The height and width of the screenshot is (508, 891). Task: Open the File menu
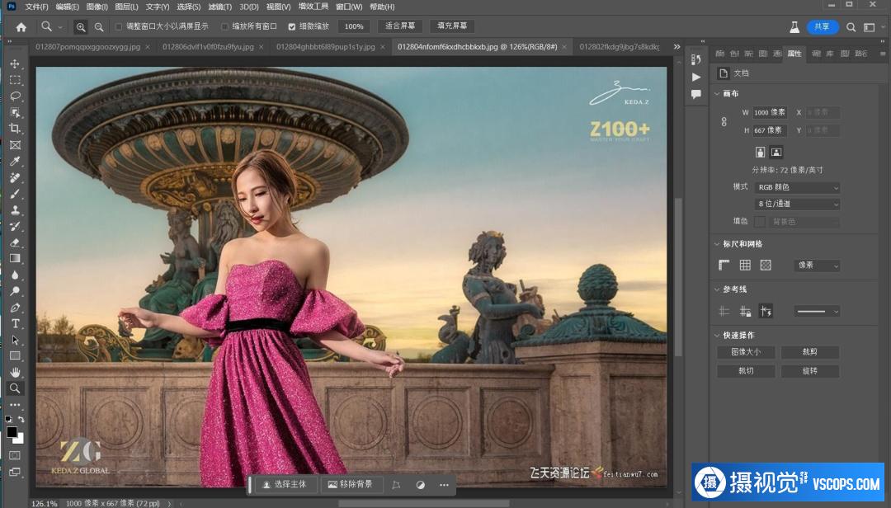coord(36,7)
